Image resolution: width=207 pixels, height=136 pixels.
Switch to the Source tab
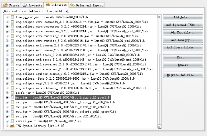pos(11,5)
